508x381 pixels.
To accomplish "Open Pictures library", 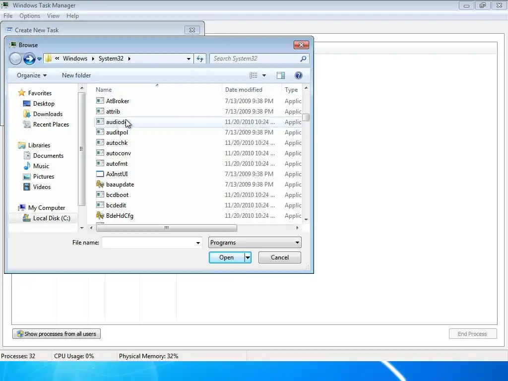I will click(x=44, y=177).
